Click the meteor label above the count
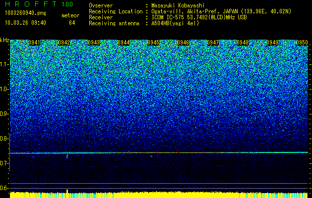Viewport: 312px width, 198px height. pos(70,15)
